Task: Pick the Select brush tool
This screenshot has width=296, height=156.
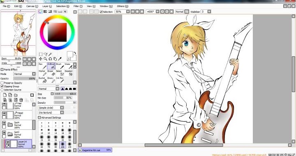Action: tap(60, 73)
